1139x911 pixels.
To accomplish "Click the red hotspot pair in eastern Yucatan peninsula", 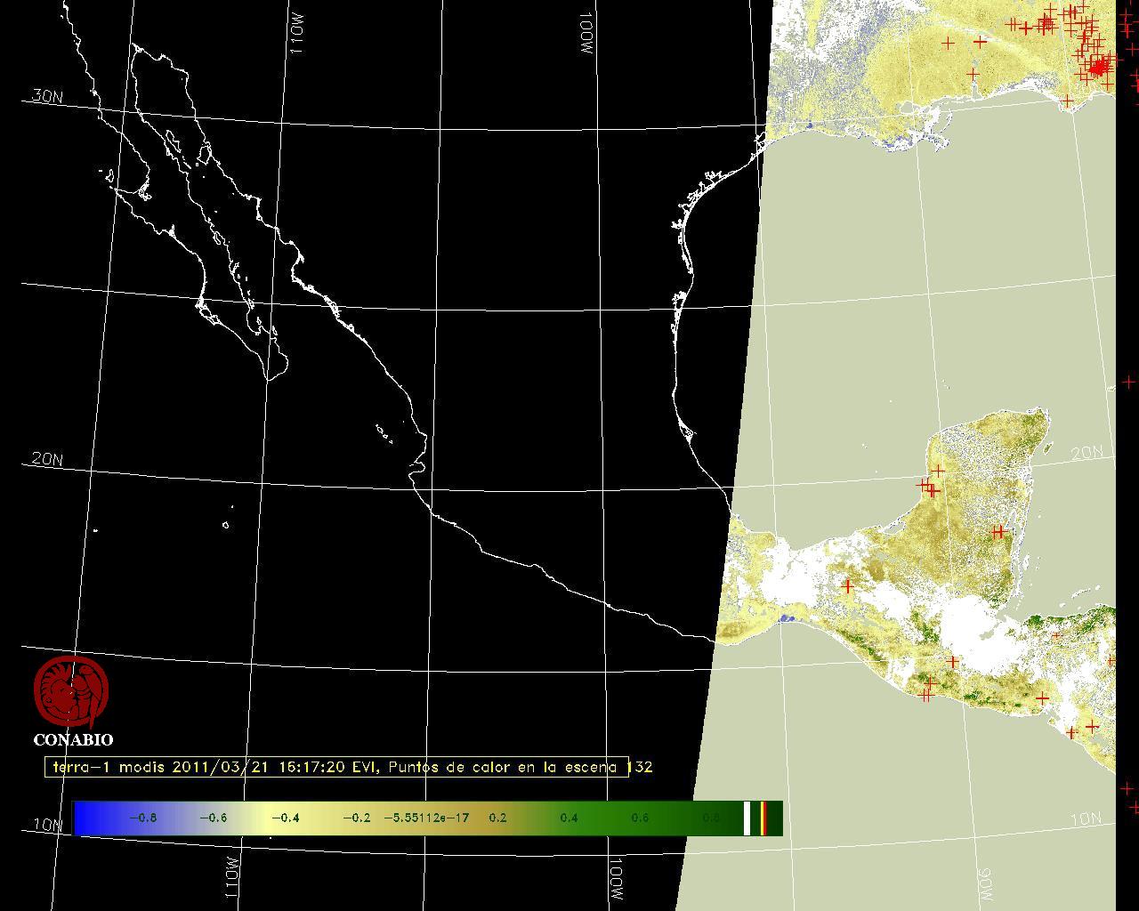I will 998,532.
